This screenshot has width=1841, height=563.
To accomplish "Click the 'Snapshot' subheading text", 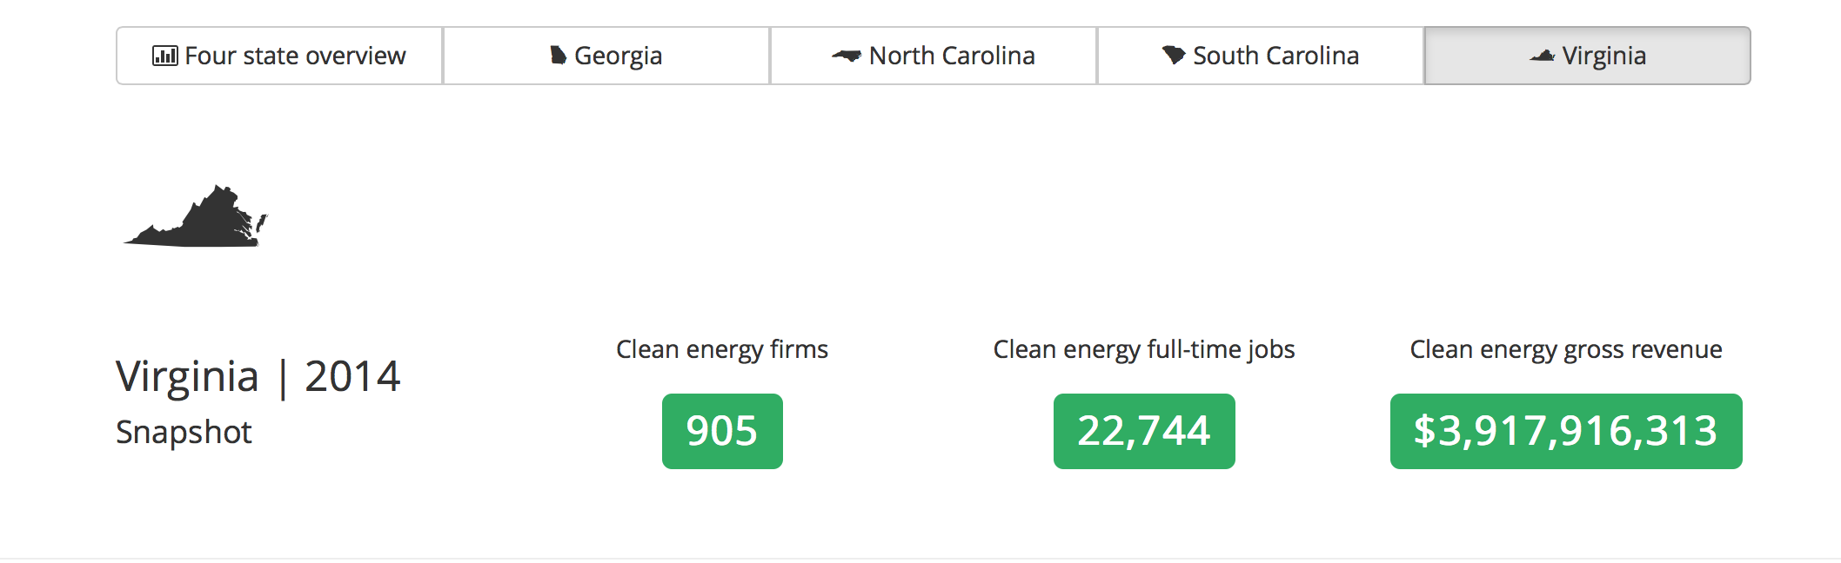I will [184, 433].
